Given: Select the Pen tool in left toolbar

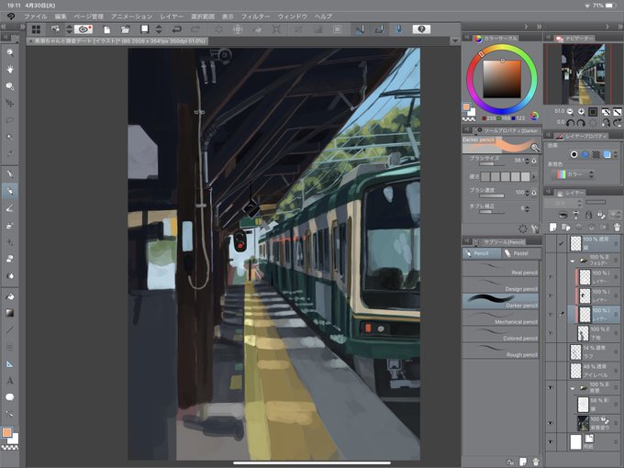Looking at the screenshot, I should tap(10, 174).
